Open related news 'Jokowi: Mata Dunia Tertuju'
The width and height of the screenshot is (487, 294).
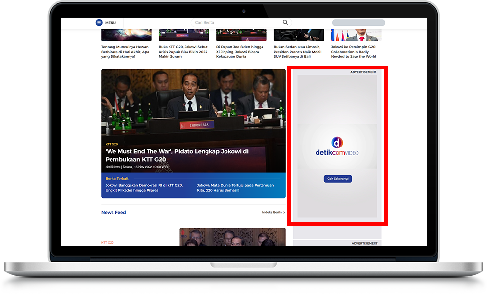[x=235, y=187]
